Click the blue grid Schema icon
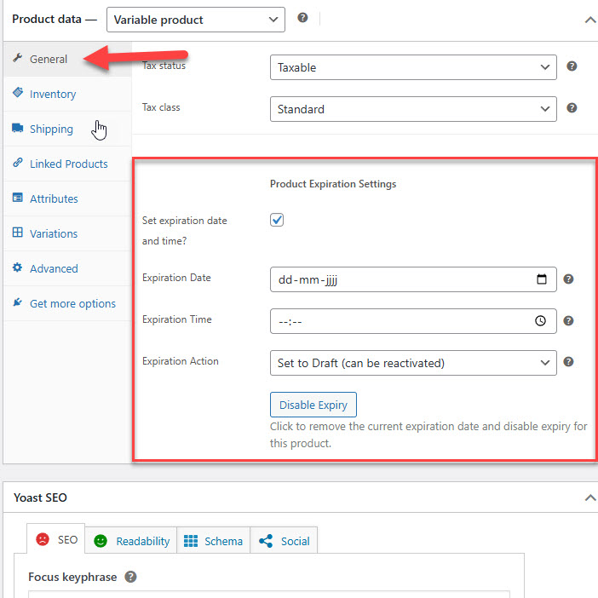Viewport: 598px width, 598px height. coord(191,541)
